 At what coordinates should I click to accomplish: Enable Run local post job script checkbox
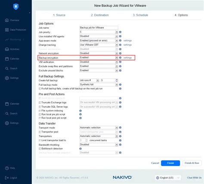click(40, 118)
